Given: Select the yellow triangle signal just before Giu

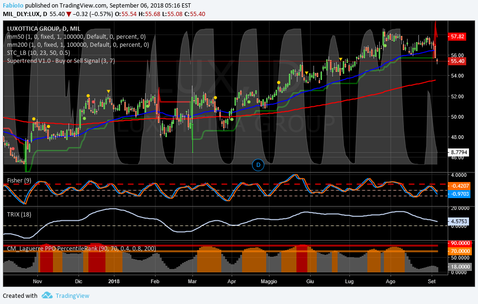Looking at the screenshot, I should click(x=307, y=73).
